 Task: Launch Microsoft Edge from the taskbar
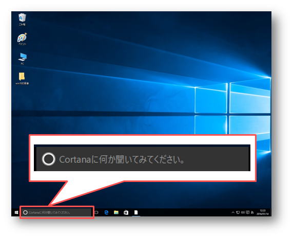(x=106, y=212)
